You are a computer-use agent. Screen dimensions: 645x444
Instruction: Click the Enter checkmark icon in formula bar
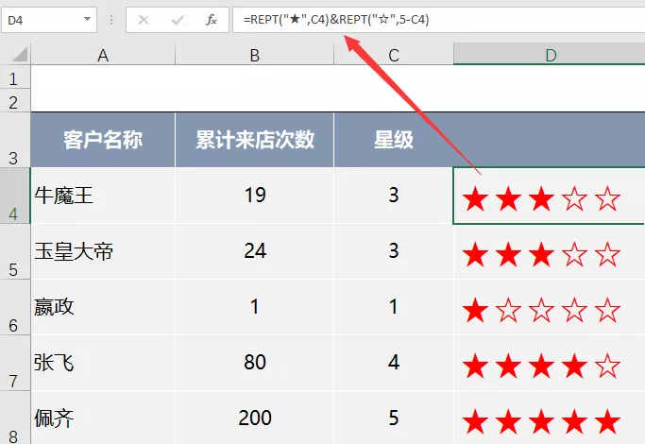pyautogui.click(x=178, y=19)
